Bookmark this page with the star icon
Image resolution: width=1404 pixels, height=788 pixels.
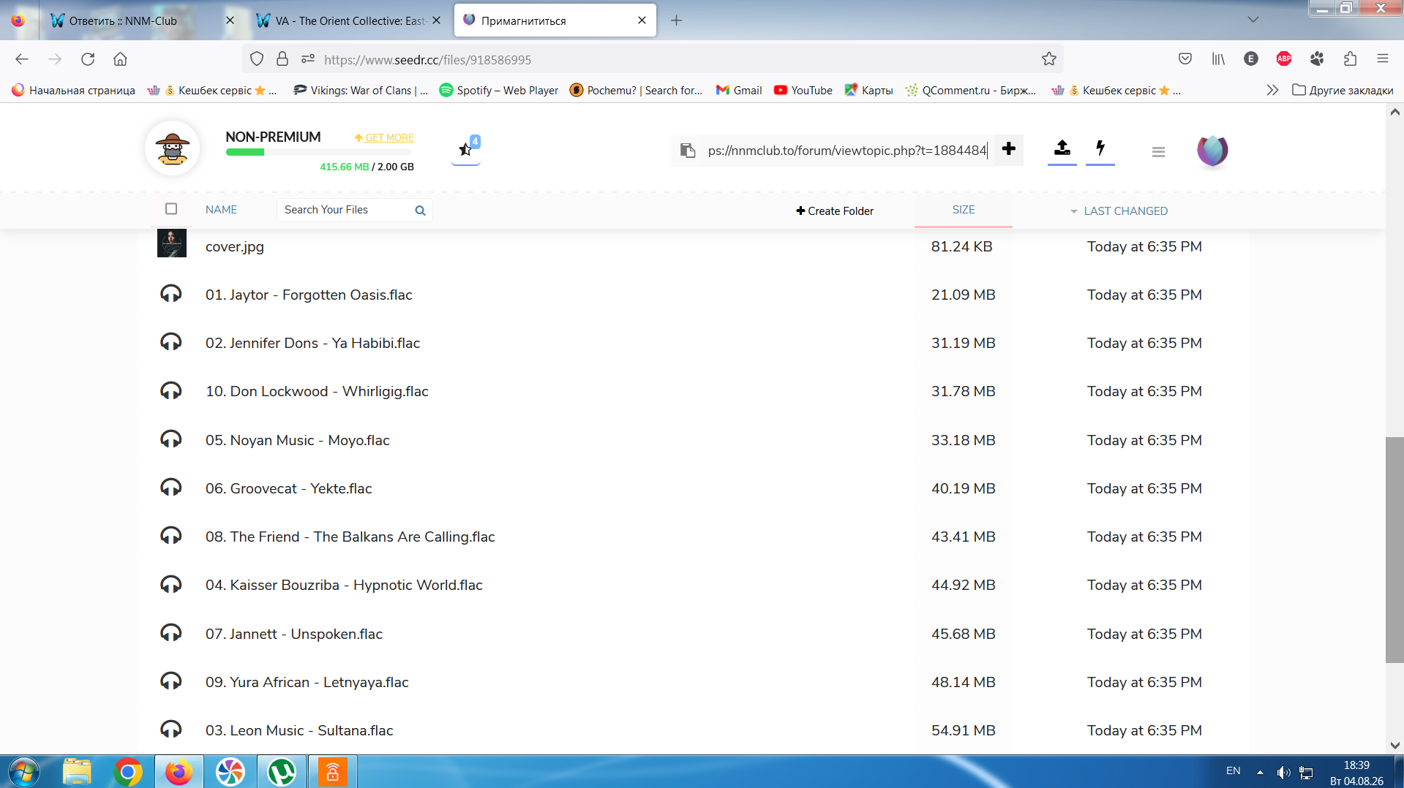coord(1048,59)
